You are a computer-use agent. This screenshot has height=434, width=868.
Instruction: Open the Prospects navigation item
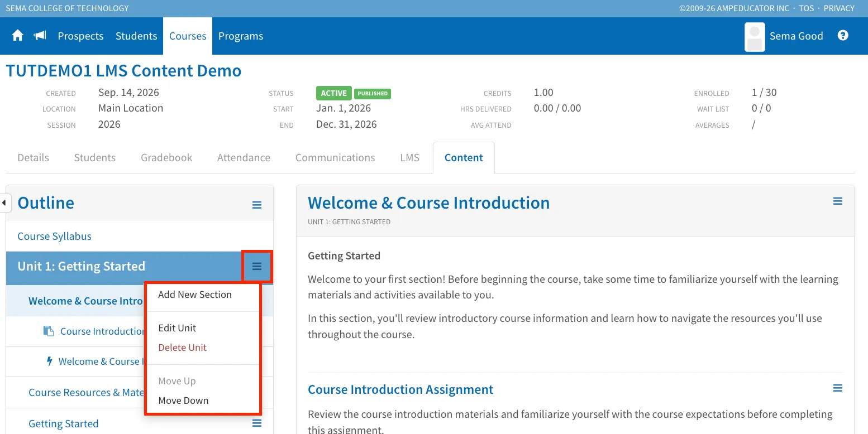[80, 36]
